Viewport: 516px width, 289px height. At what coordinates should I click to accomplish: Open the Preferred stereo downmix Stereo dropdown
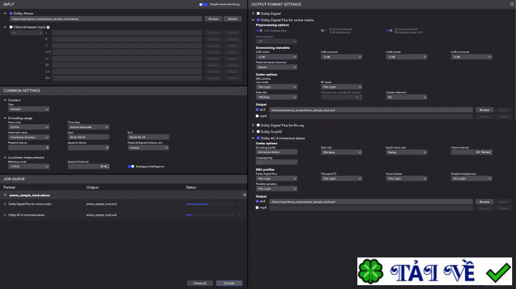(x=277, y=67)
